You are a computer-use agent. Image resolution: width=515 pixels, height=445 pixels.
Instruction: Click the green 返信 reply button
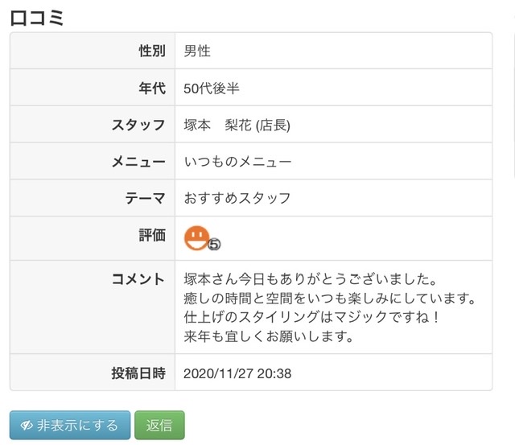click(159, 425)
